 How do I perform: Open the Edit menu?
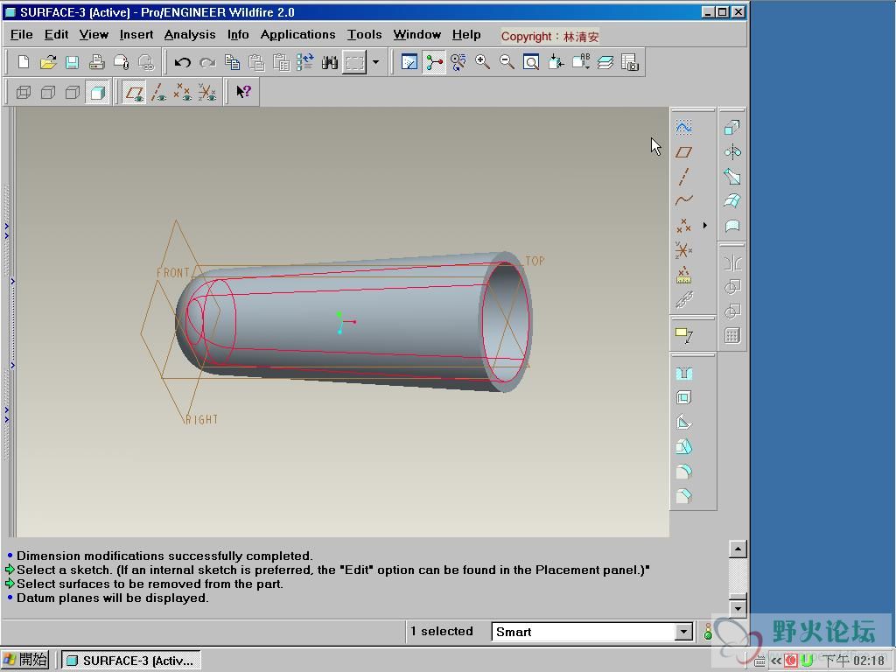click(x=57, y=35)
